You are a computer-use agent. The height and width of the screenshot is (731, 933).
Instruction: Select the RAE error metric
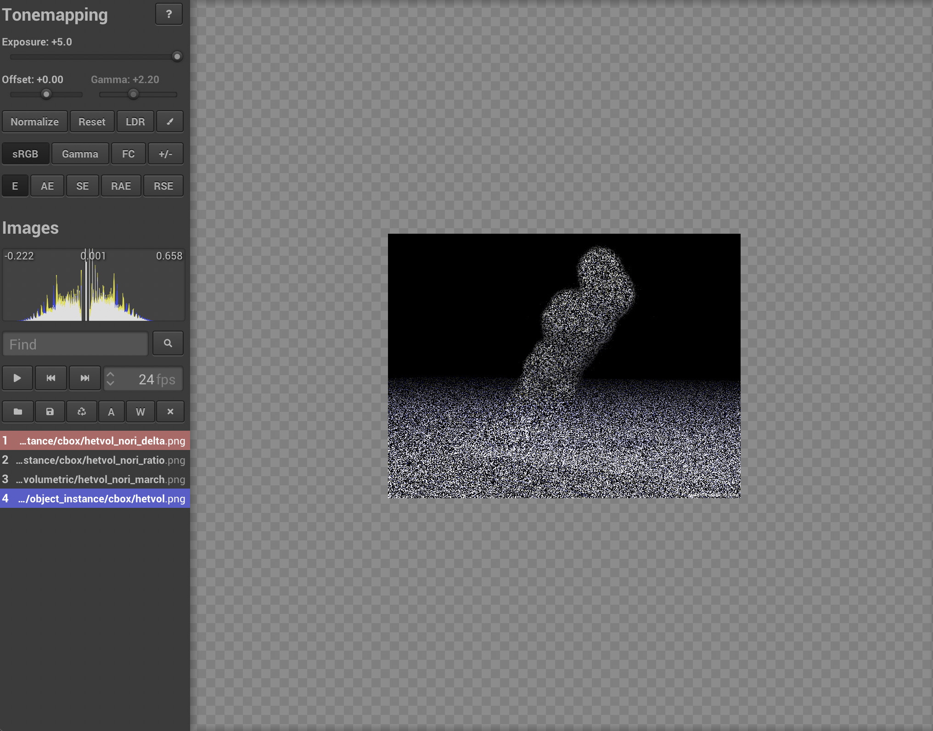[x=121, y=186]
